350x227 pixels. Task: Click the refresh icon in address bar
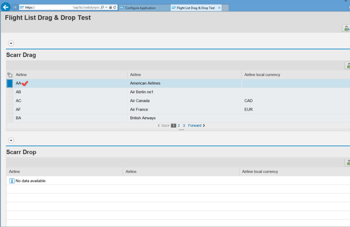coord(115,7)
